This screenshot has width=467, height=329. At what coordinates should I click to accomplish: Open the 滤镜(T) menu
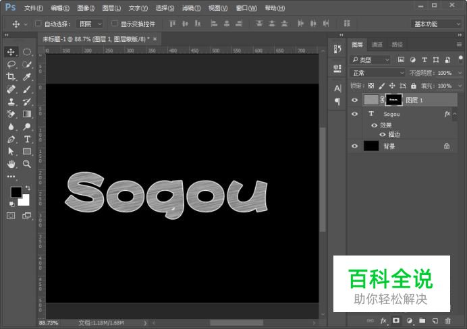[191, 8]
